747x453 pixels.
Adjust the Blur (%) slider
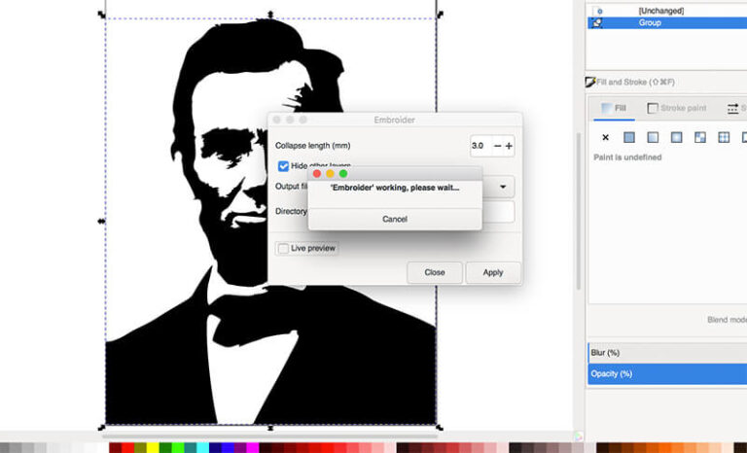pos(668,353)
